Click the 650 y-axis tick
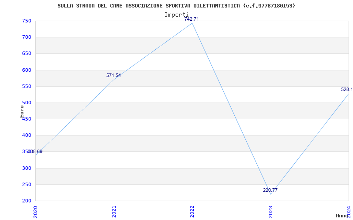This screenshot has width=353, height=220. coord(26,54)
